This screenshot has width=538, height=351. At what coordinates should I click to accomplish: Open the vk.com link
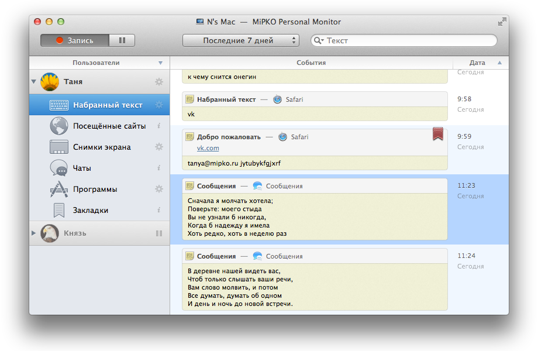coord(208,148)
